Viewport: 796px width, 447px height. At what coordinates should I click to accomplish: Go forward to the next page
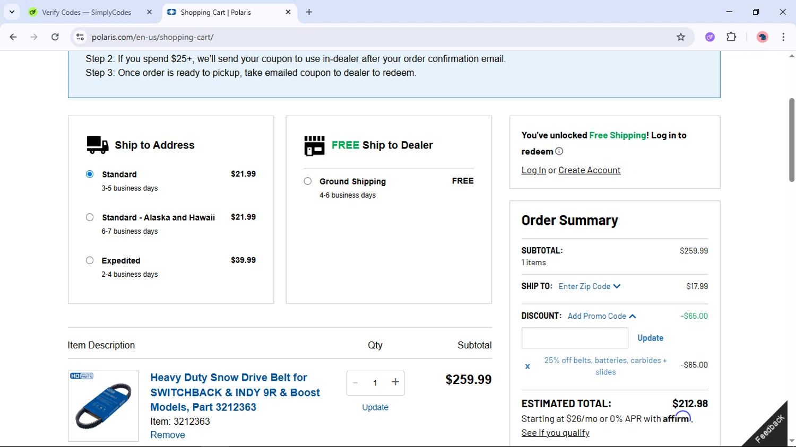(x=34, y=37)
